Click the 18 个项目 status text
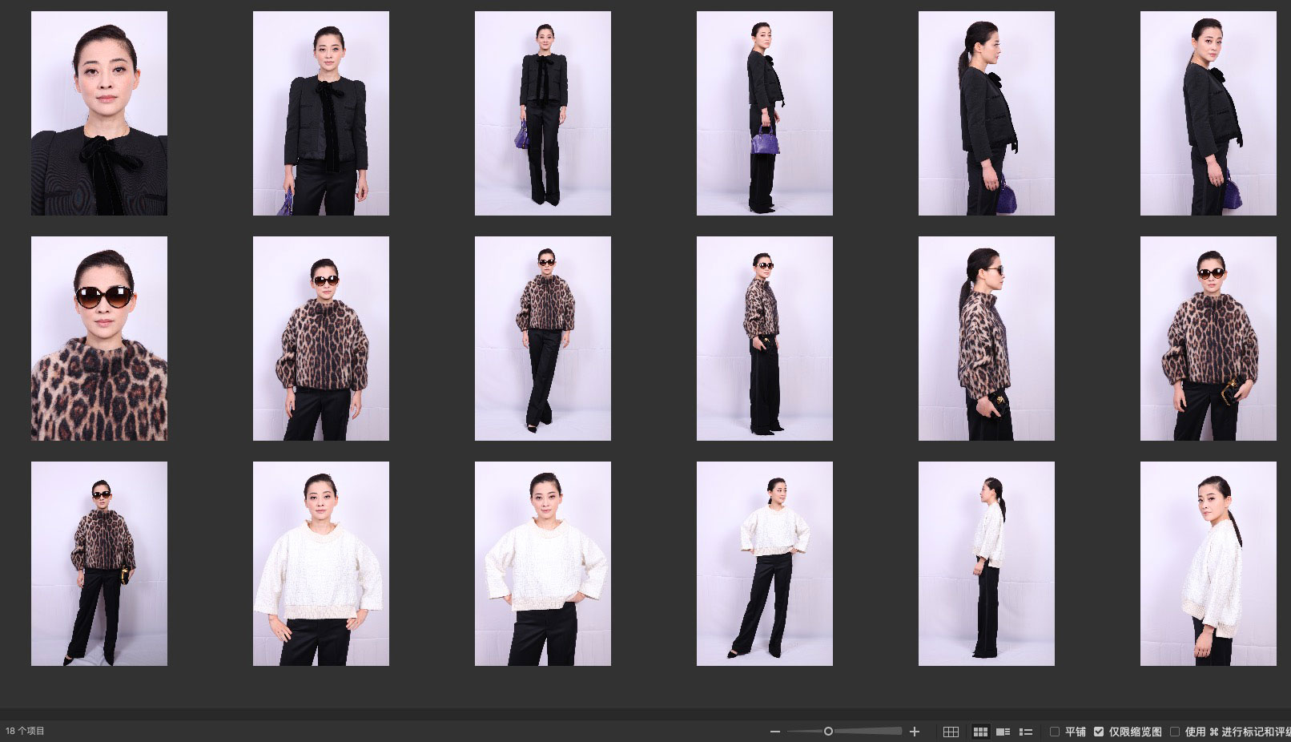1291x742 pixels. (26, 731)
